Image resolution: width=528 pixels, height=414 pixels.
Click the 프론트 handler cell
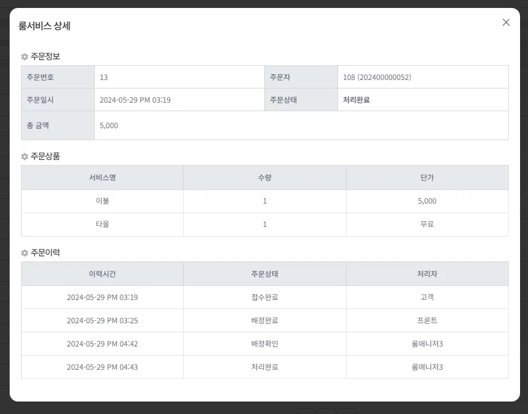pos(427,320)
